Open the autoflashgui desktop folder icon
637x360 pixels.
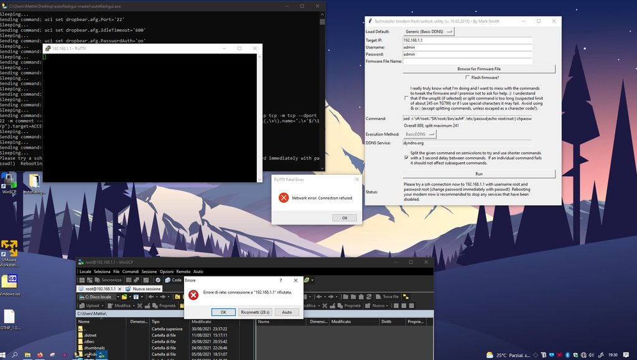34,182
